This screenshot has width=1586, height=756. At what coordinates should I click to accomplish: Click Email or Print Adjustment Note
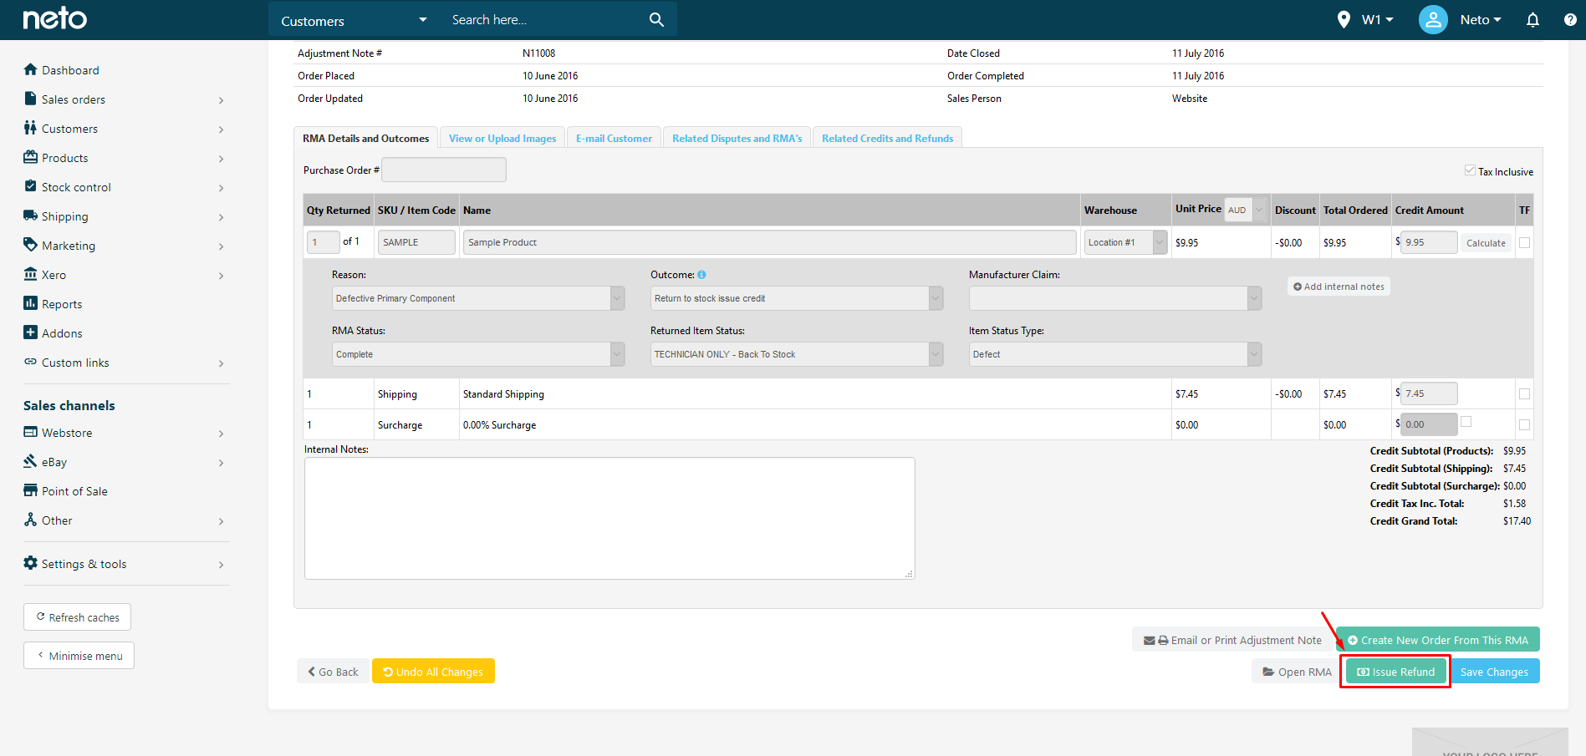coord(1232,640)
